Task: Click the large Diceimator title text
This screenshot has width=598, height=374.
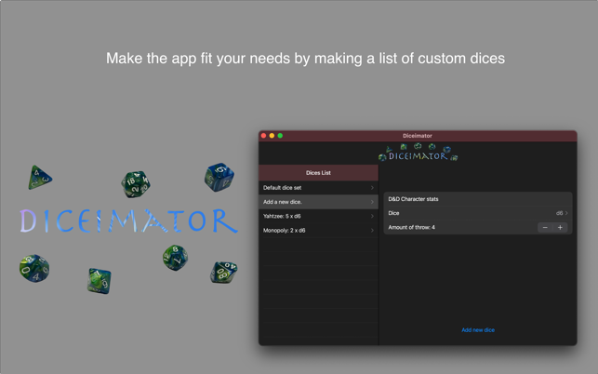Action: 129,220
